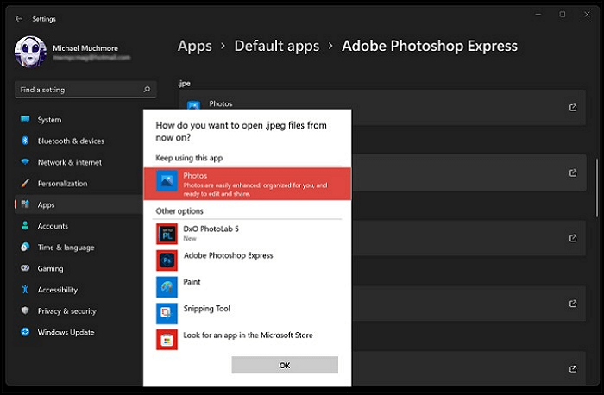Click the back arrow in Settings
The width and height of the screenshot is (604, 395).
(18, 18)
